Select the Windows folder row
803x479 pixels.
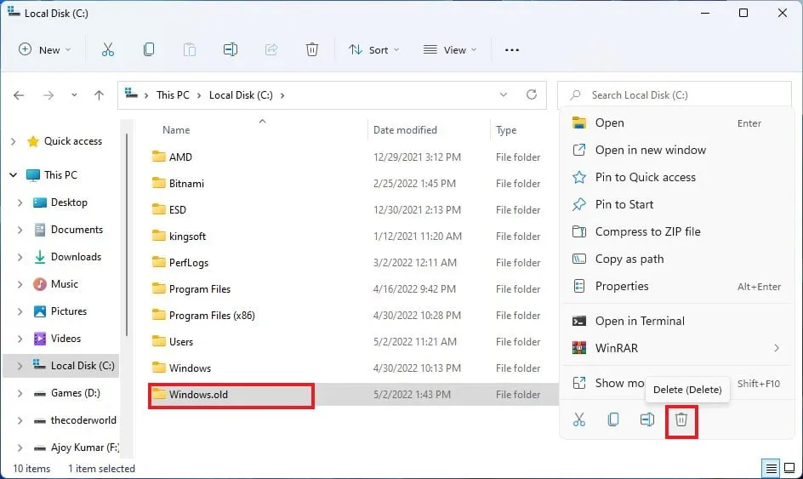(353, 368)
